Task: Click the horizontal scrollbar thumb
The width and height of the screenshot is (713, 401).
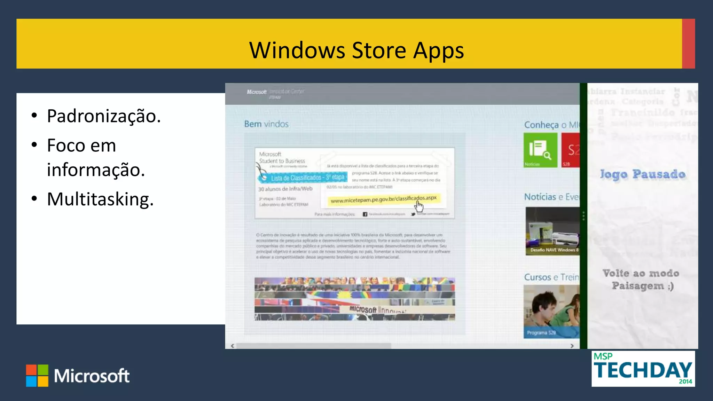Action: pyautogui.click(x=314, y=346)
